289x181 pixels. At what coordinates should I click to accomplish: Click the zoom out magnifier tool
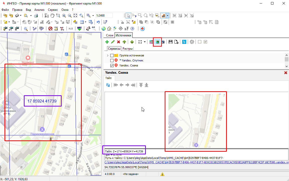pos(70,16)
